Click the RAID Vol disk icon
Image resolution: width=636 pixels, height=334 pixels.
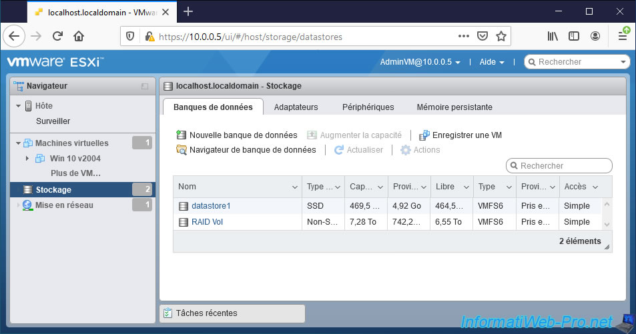pos(184,222)
